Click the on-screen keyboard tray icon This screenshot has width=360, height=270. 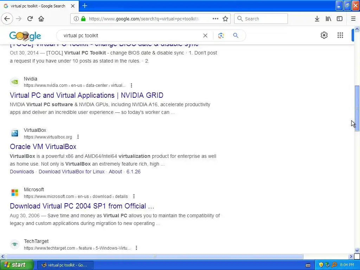(308, 265)
